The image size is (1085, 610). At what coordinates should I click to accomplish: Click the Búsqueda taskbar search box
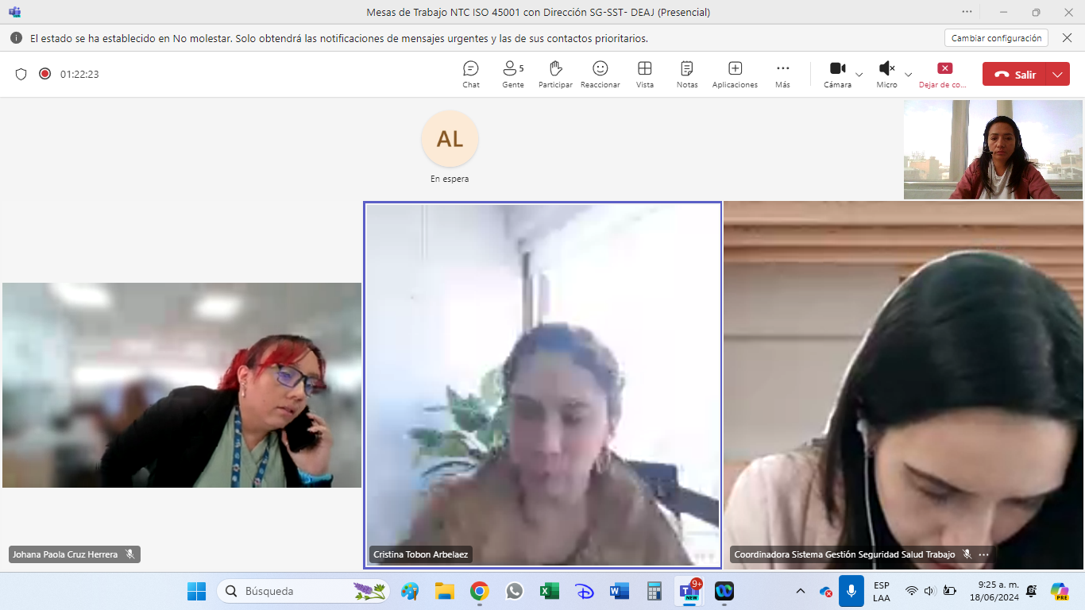click(303, 591)
